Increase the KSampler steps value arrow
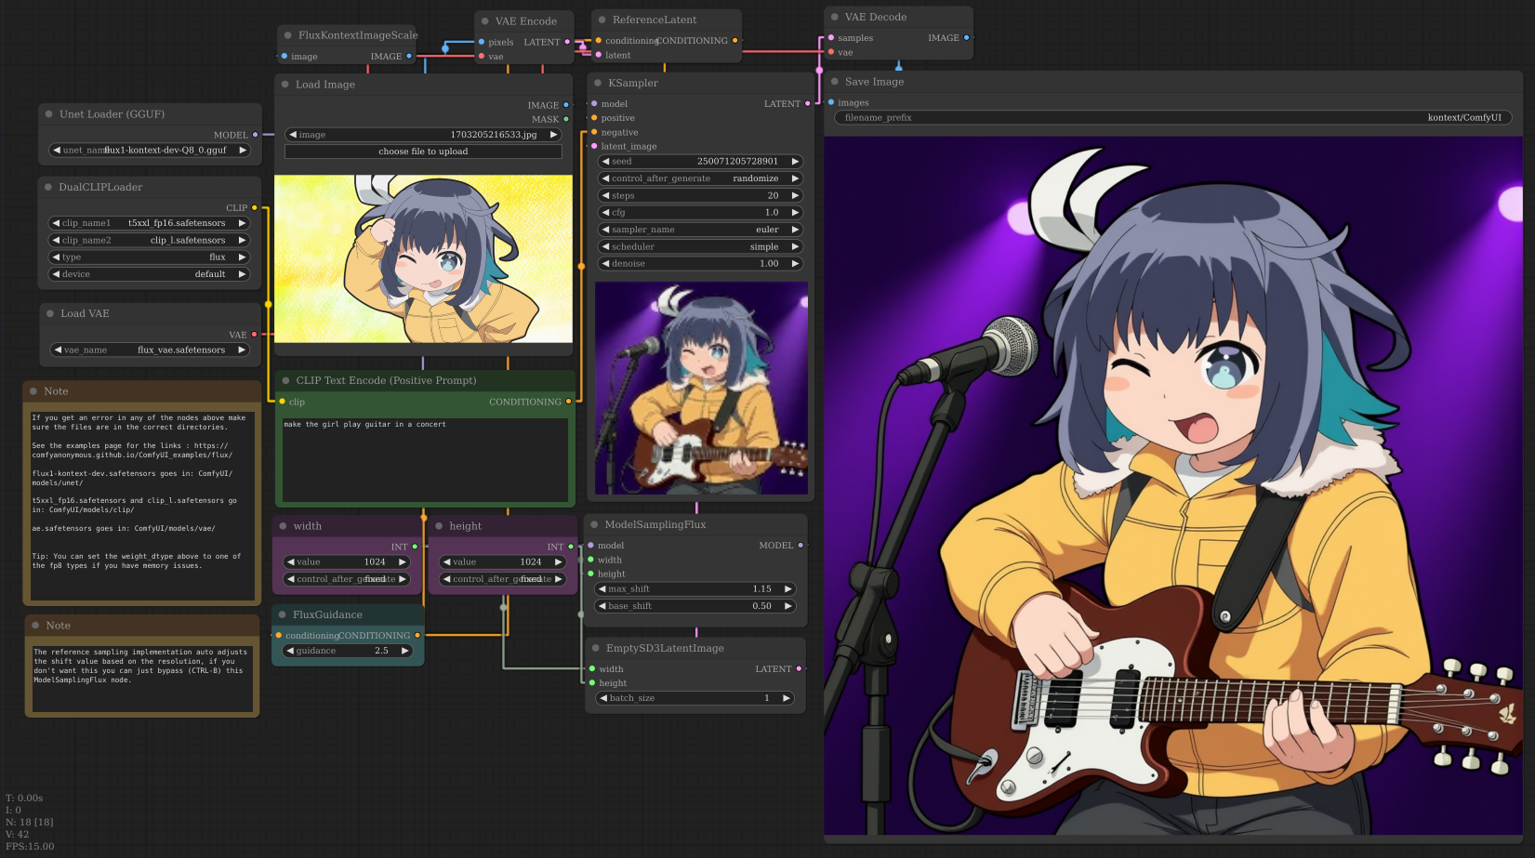The height and width of the screenshot is (858, 1535). tap(795, 195)
